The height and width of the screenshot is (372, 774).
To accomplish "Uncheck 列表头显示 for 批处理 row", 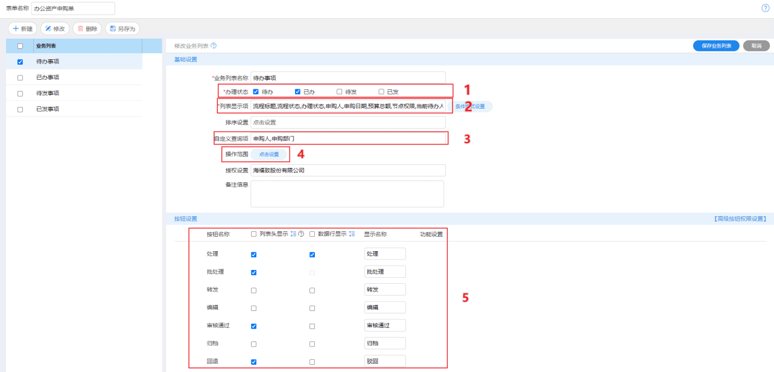I will (x=253, y=272).
